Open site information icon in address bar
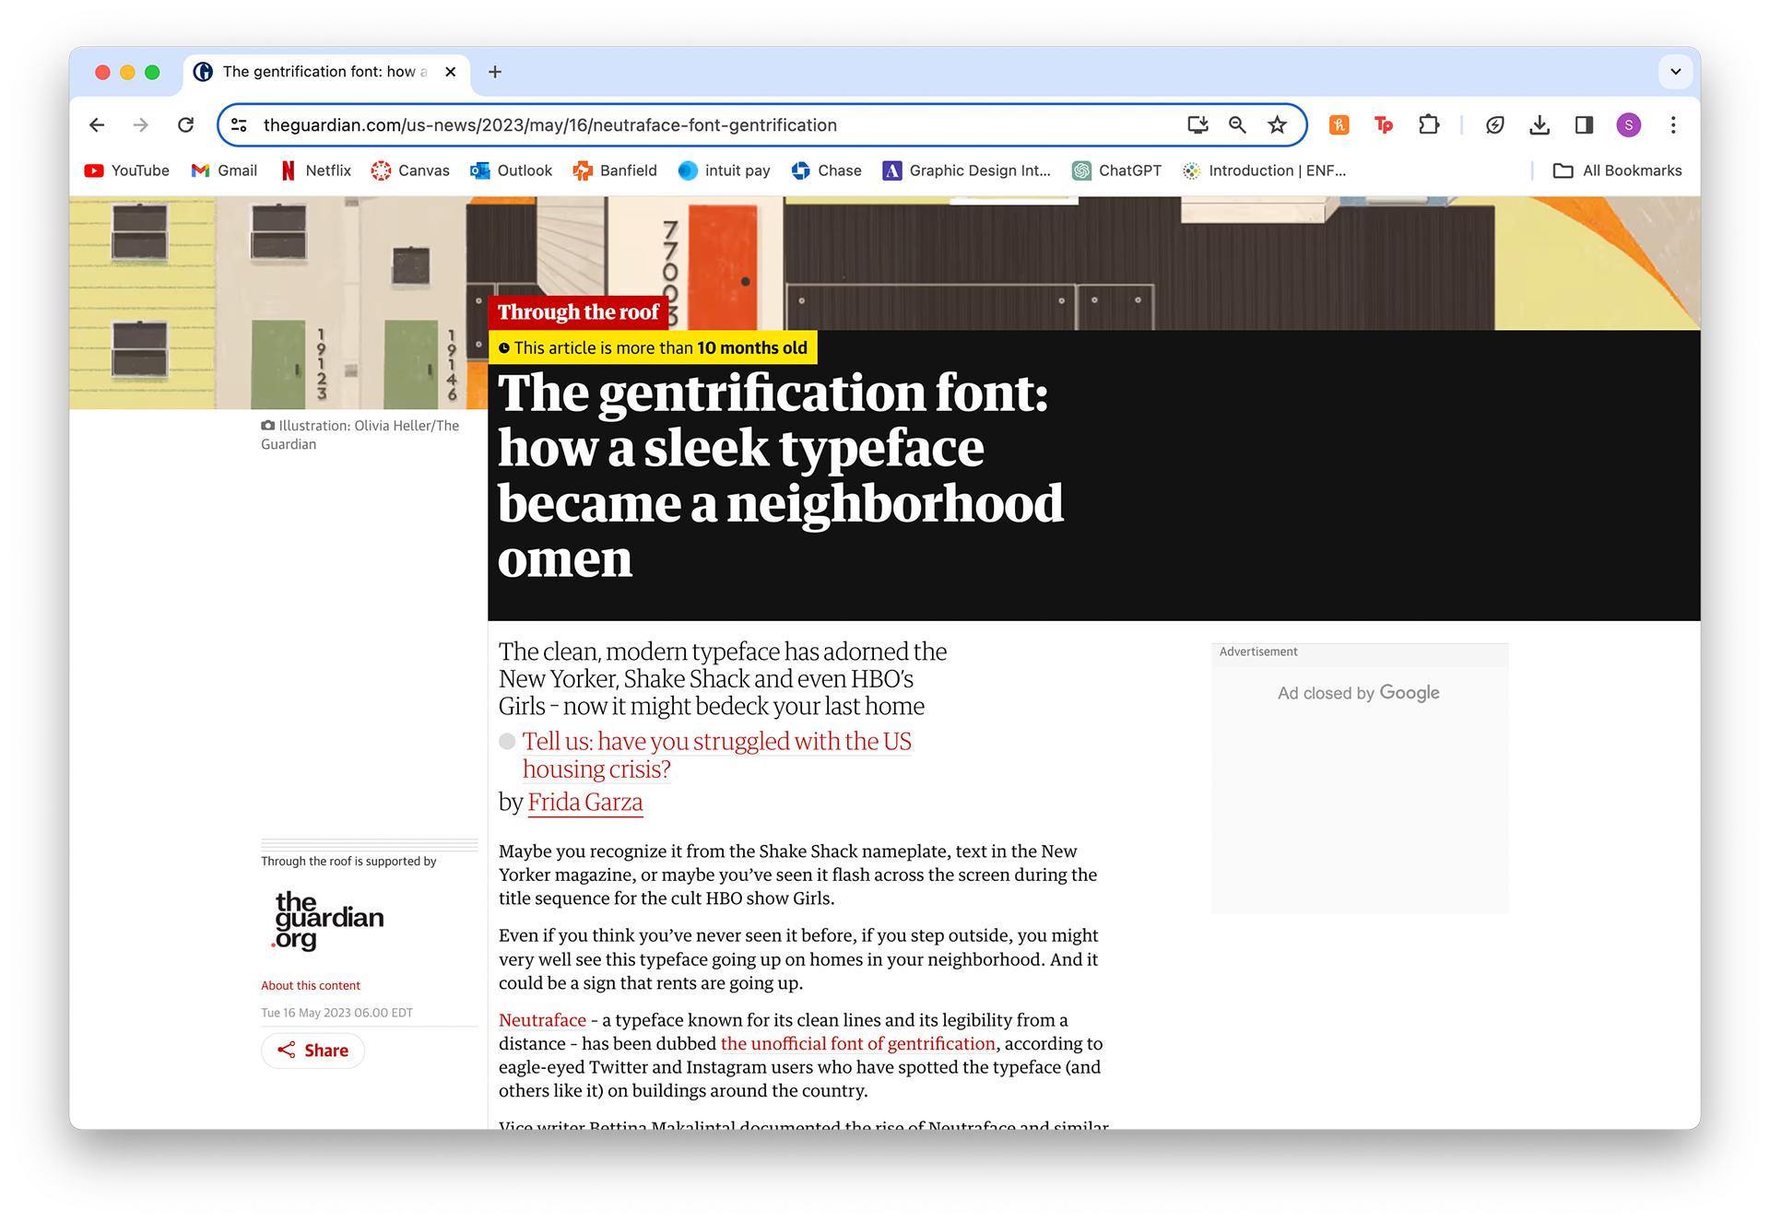The height and width of the screenshot is (1221, 1770). coord(240,125)
